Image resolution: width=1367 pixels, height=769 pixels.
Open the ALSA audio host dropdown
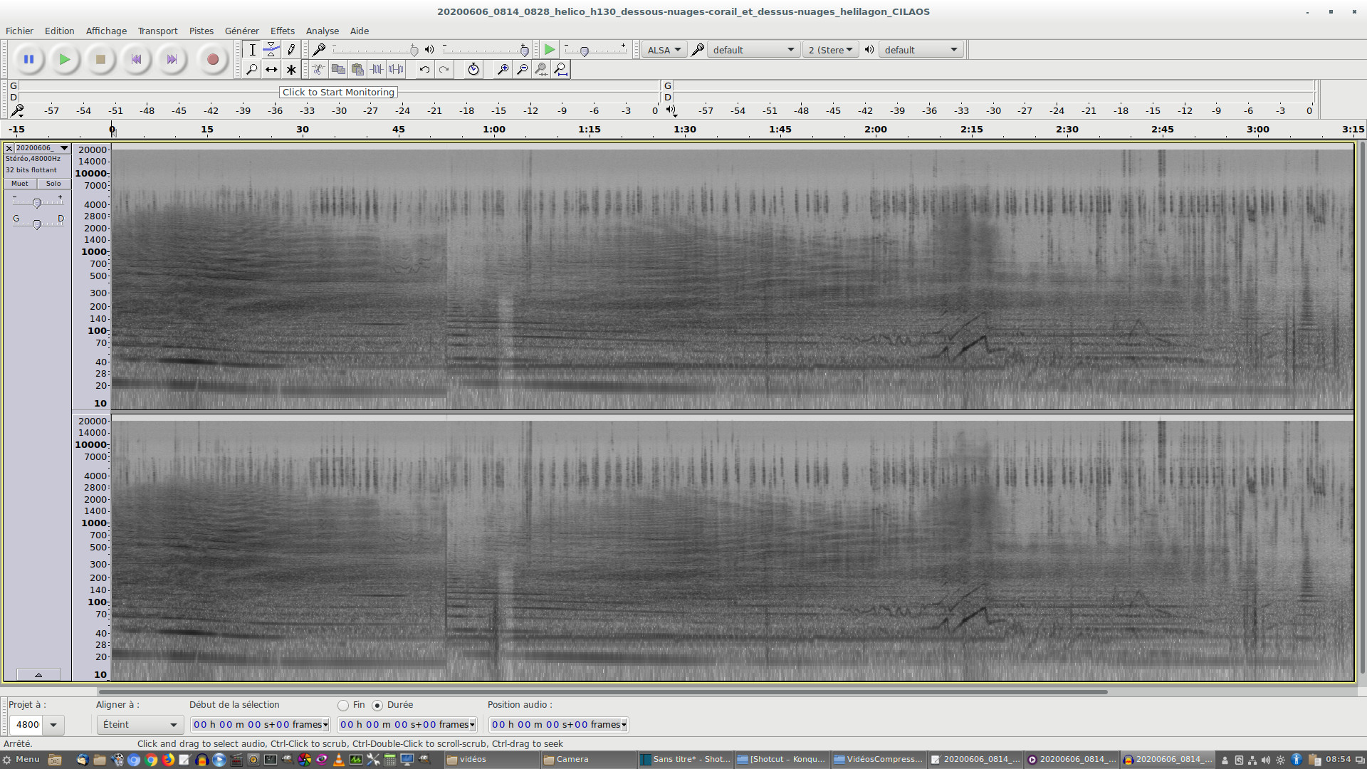tap(664, 50)
